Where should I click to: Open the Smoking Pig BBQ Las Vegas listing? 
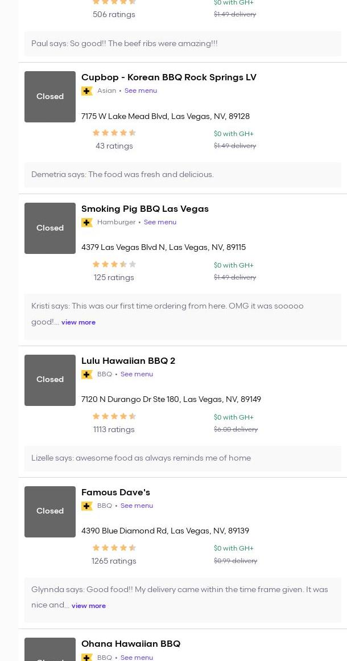tap(144, 209)
